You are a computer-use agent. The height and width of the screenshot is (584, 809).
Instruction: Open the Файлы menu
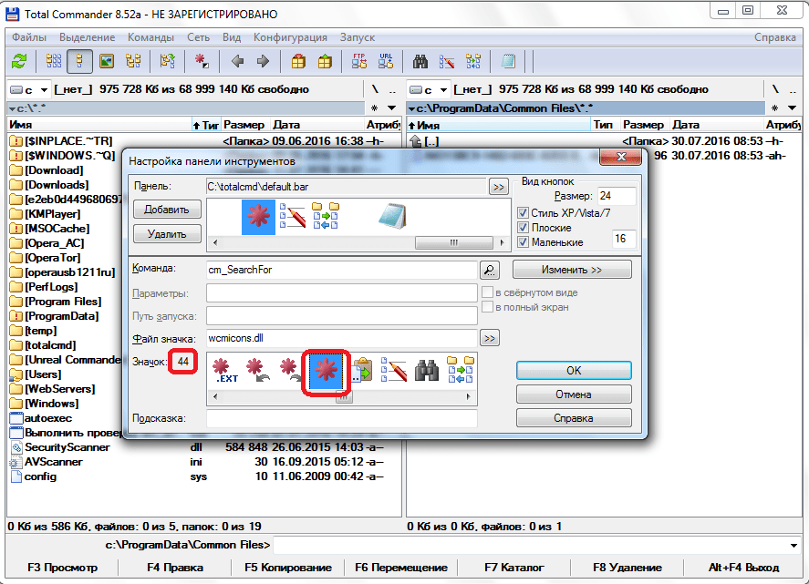[x=29, y=37]
